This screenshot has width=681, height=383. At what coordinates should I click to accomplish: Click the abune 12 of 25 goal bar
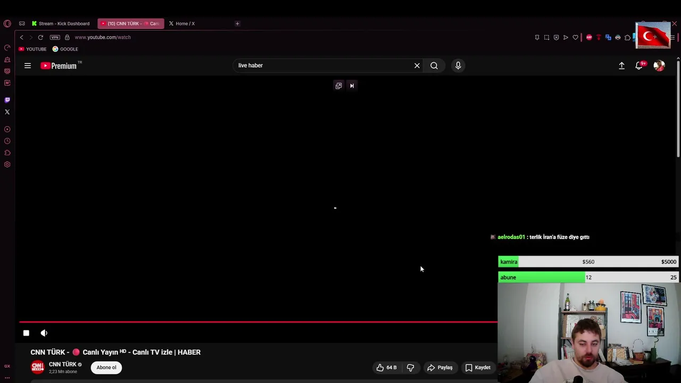[x=588, y=277]
